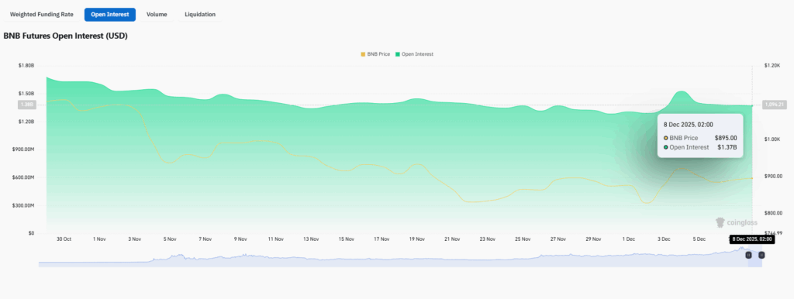Viewport: 794px width, 299px height.
Task: Click the 11 Nov date label
Action: (275, 239)
